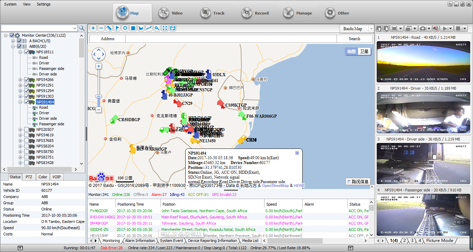Screen dimensions: 473x252
Task: Open the Manage module button
Action: click(x=298, y=13)
